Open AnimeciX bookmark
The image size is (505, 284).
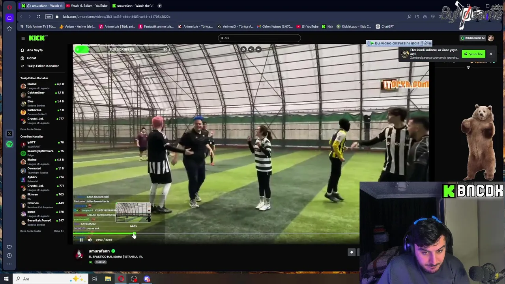point(235,26)
